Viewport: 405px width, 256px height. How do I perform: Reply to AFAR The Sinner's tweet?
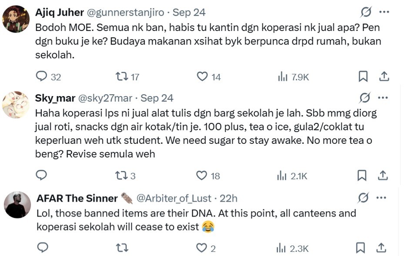[42, 248]
